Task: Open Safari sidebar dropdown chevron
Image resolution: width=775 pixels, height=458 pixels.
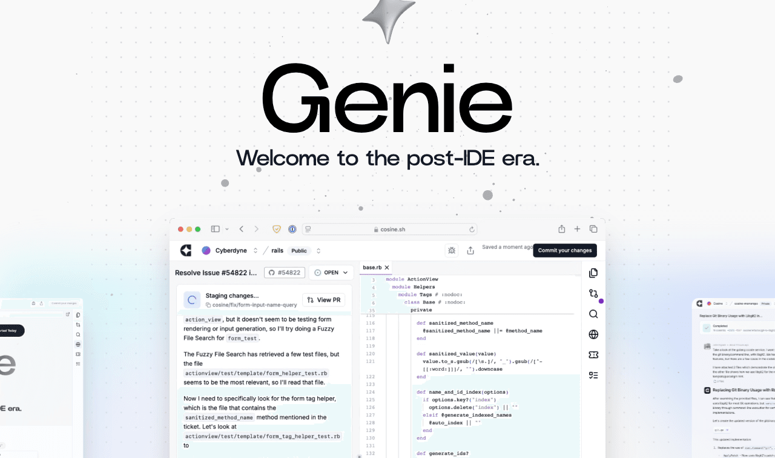Action: coord(227,229)
